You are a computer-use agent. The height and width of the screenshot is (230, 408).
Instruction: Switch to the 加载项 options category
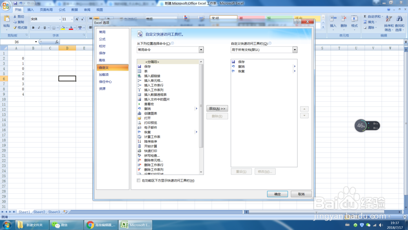pyautogui.click(x=113, y=74)
